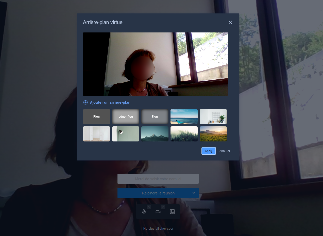This screenshot has width=323, height=236.
Task: Choose the Flou background option
Action: click(155, 117)
